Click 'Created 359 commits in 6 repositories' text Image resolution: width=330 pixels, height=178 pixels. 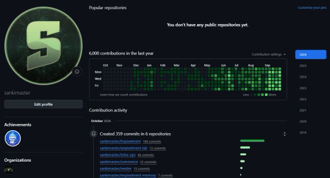(135, 134)
